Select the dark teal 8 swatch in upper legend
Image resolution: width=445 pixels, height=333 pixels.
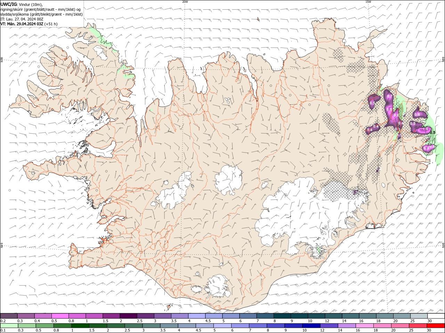point(282,316)
